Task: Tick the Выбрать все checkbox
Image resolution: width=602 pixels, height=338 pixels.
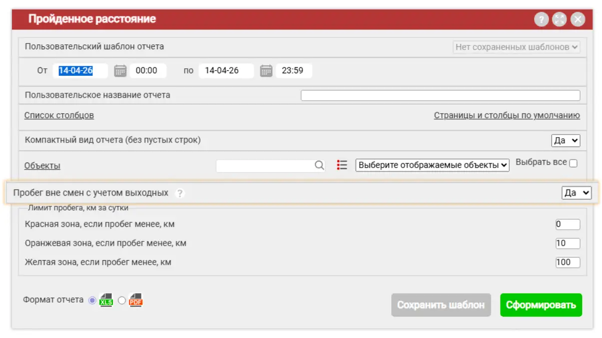Action: (573, 163)
